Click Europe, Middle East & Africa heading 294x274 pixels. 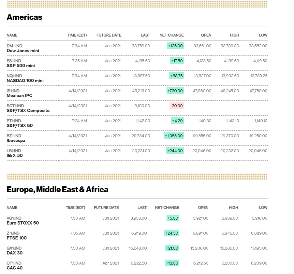point(57,190)
